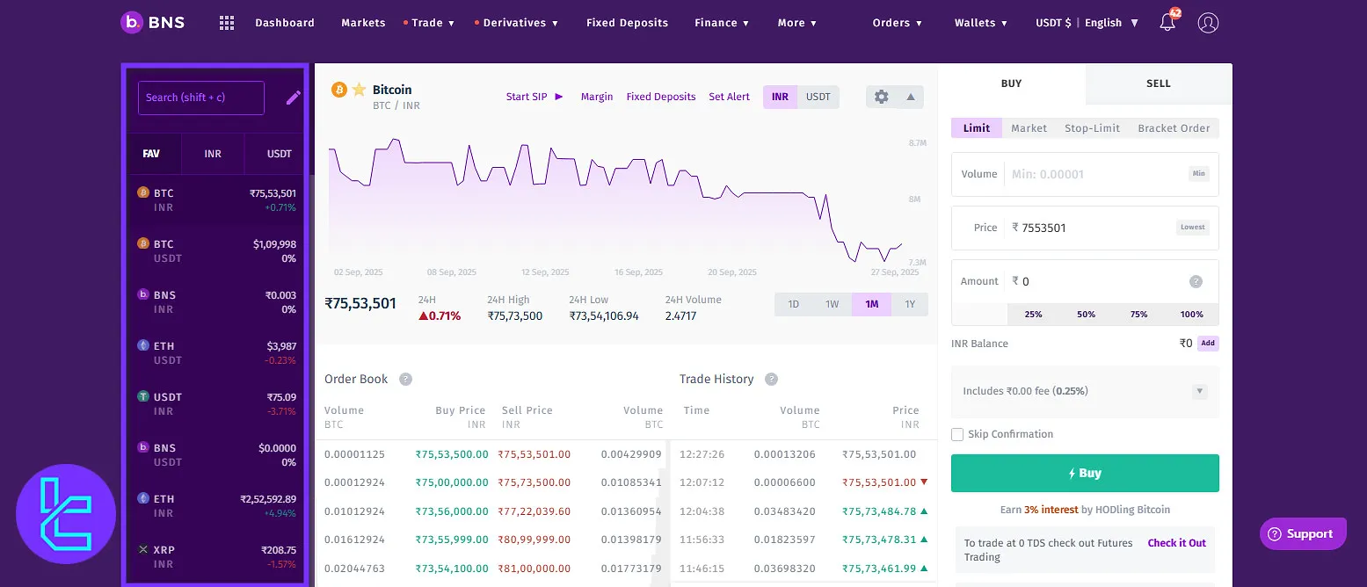Open the Derivatives dropdown menu

click(516, 23)
